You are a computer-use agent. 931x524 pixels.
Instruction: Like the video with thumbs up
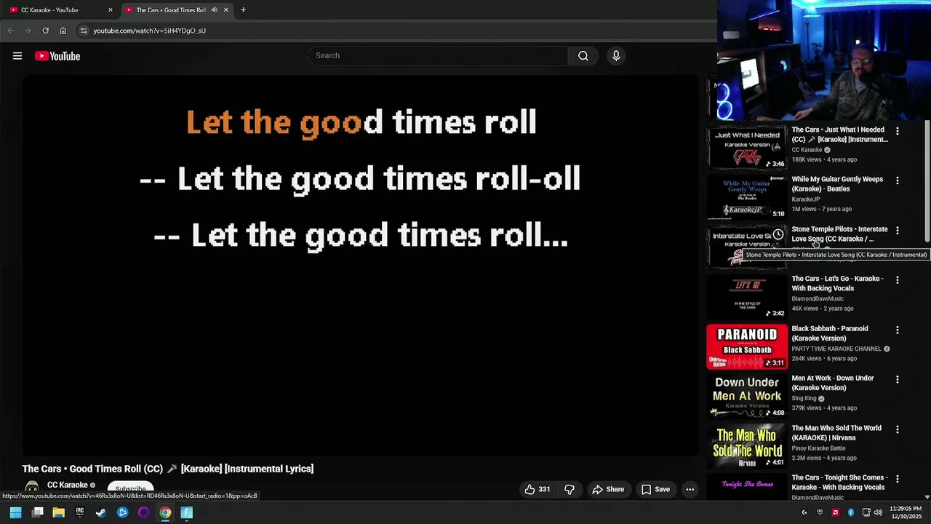point(538,490)
